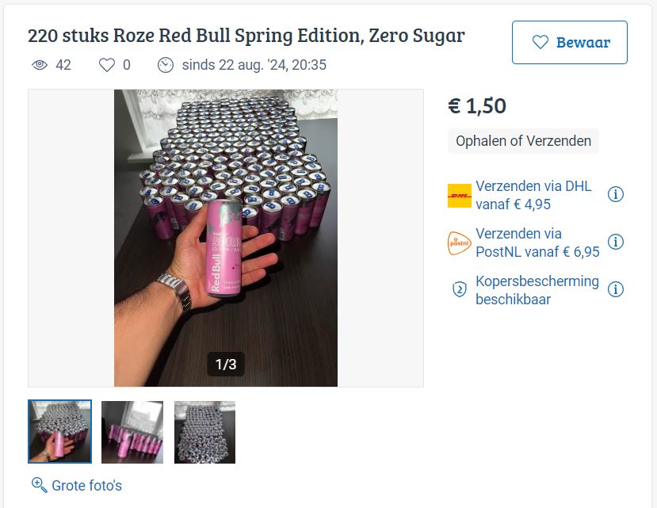Select the first photo thumbnail
657x508 pixels.
pyautogui.click(x=60, y=432)
